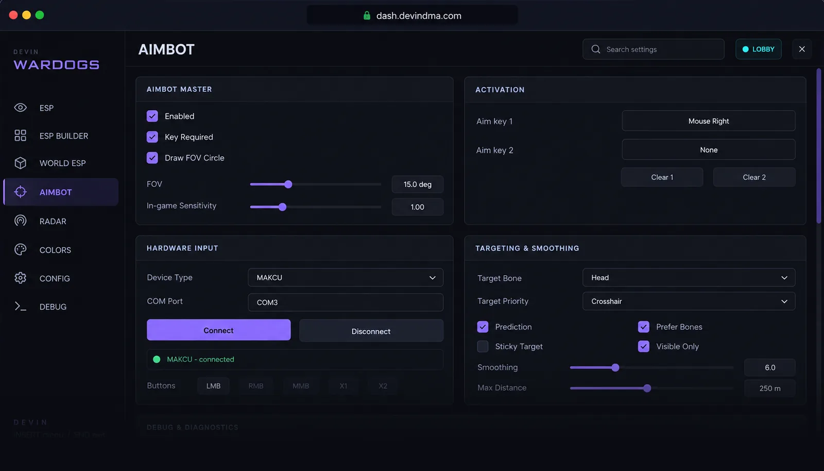Uncheck Draw FOV Circle
Viewport: 824px width, 471px height.
tap(152, 158)
